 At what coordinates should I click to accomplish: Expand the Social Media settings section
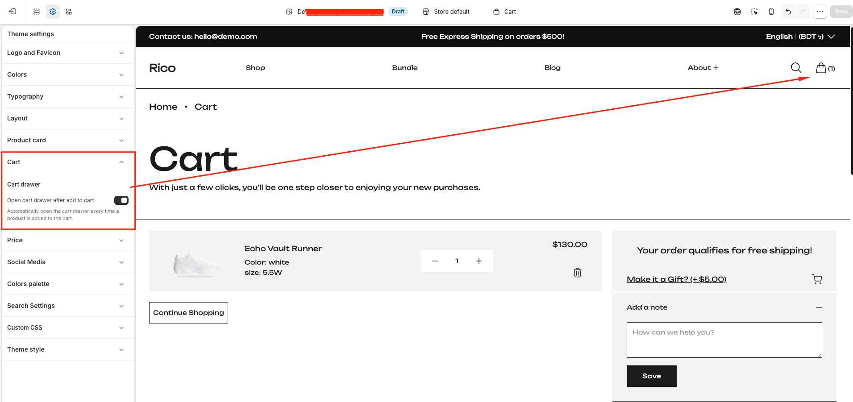point(68,262)
